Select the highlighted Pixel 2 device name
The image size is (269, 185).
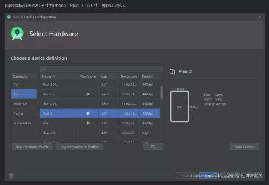pos(47,113)
